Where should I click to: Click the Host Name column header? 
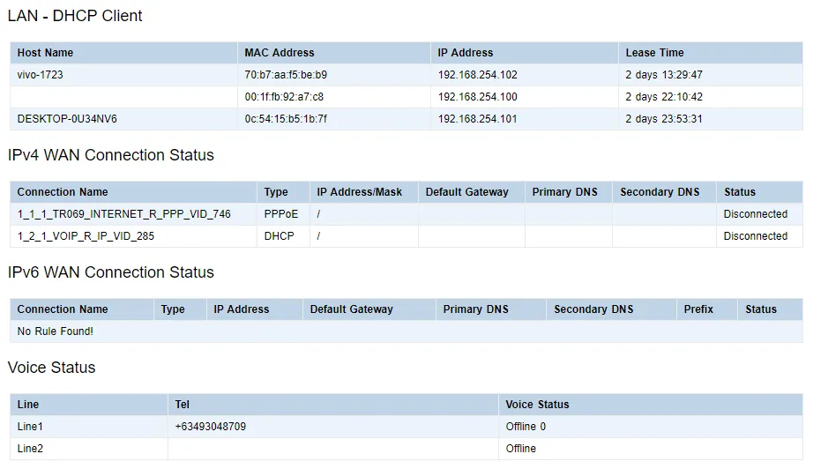tap(45, 53)
